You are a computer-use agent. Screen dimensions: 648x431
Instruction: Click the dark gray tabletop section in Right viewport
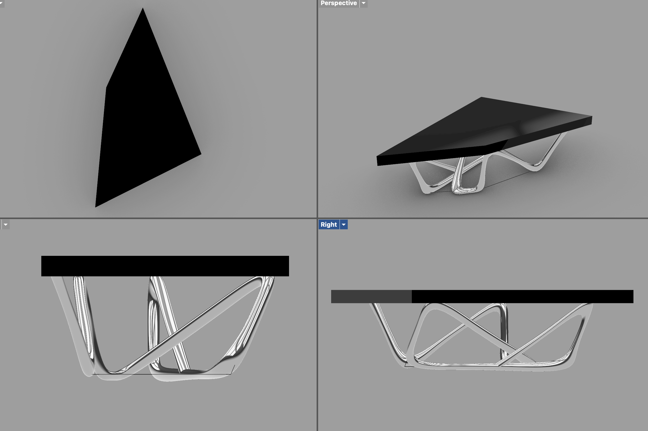click(x=371, y=297)
